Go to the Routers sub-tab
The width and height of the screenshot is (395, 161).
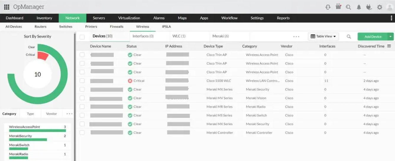41,27
